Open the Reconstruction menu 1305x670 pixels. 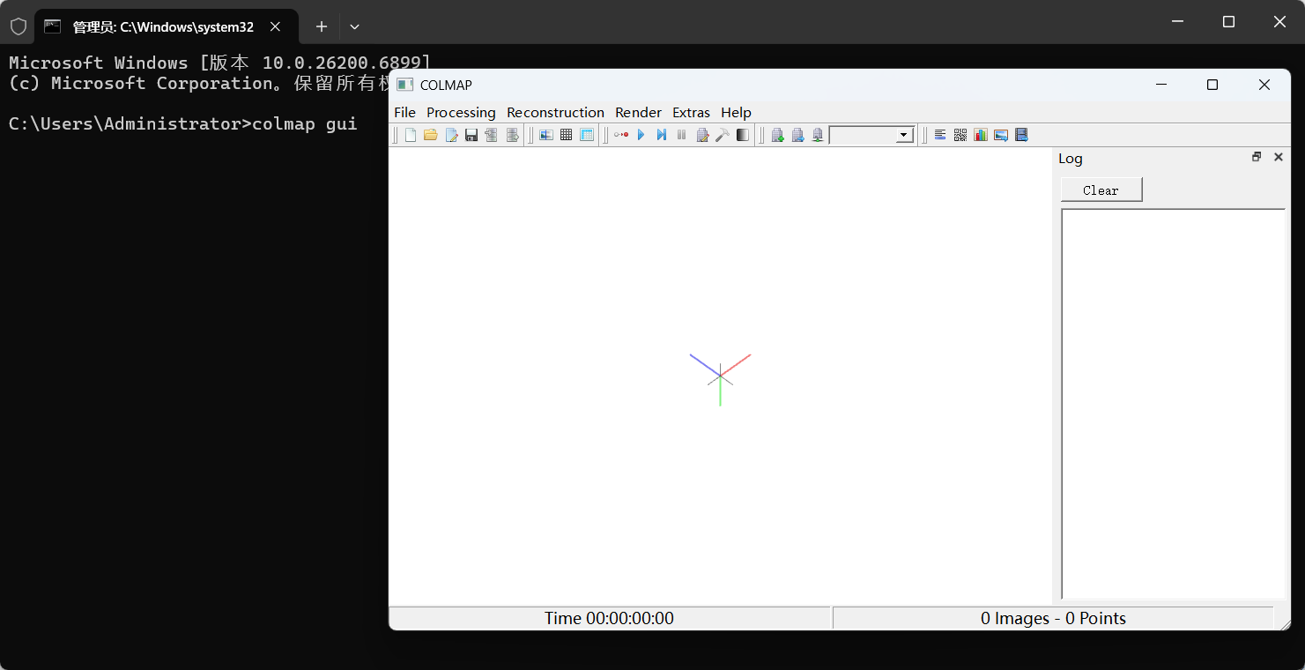pyautogui.click(x=555, y=112)
